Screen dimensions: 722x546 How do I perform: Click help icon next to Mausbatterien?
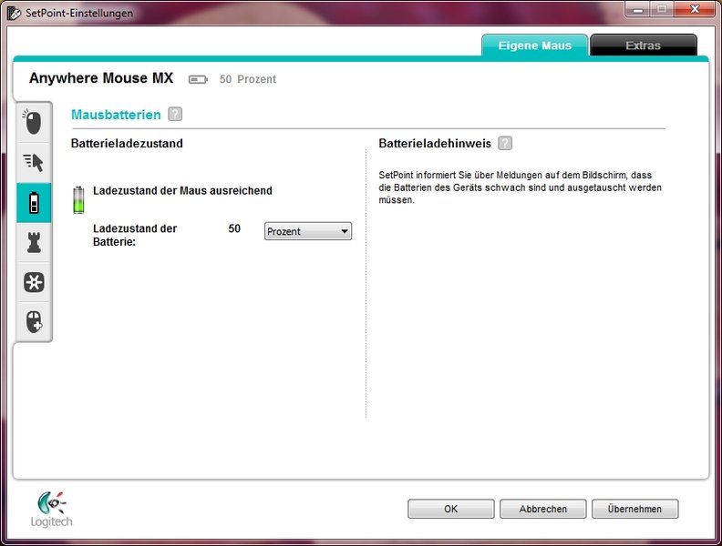pyautogui.click(x=175, y=114)
